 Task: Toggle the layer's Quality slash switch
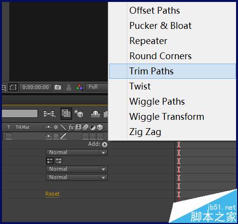pyautogui.click(x=63, y=136)
